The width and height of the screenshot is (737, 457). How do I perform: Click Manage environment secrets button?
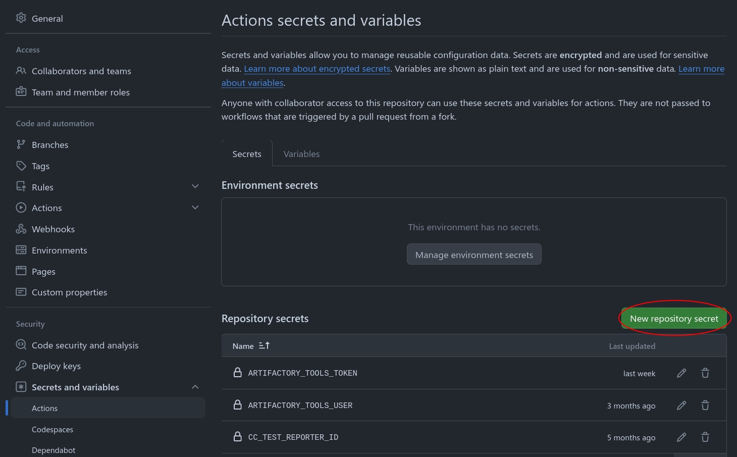pos(474,255)
